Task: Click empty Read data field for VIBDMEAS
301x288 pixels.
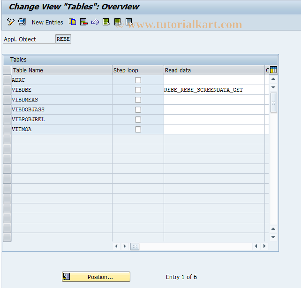Action: click(x=214, y=100)
